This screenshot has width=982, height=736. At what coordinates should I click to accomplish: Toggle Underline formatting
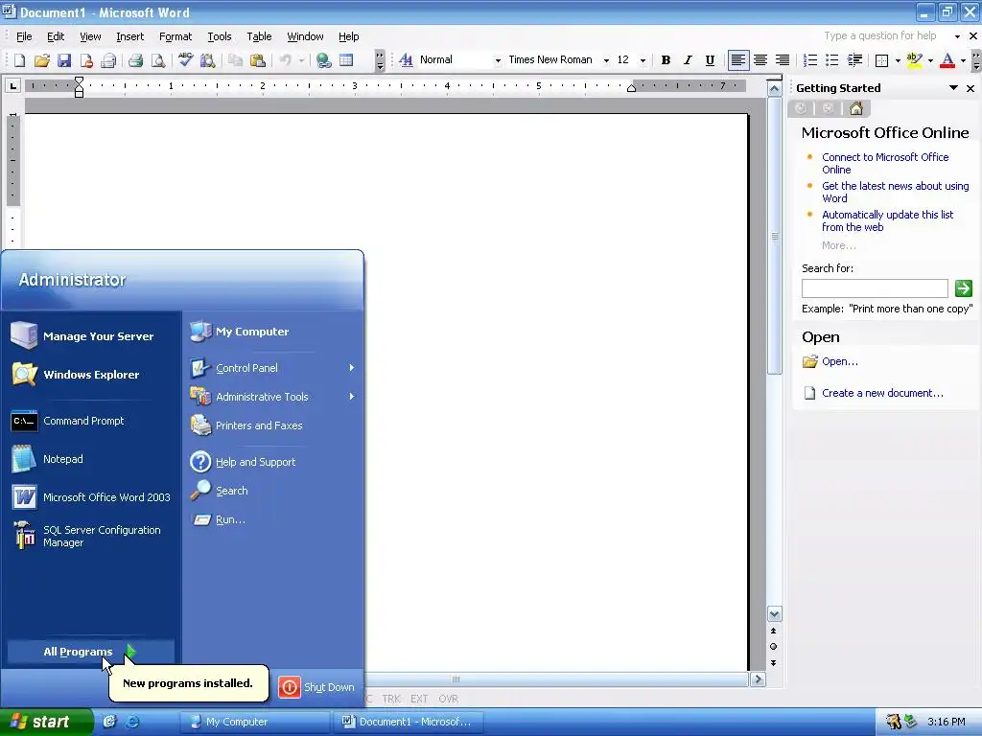(x=710, y=60)
